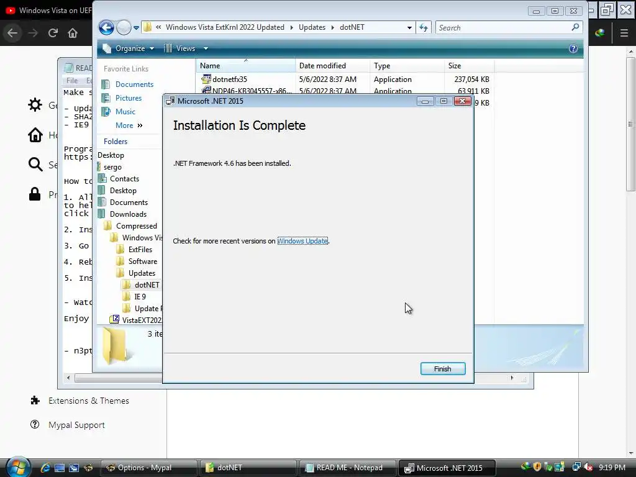Switch to the READ ME - Notepad taskbar button
The image size is (636, 477).
pos(348,468)
